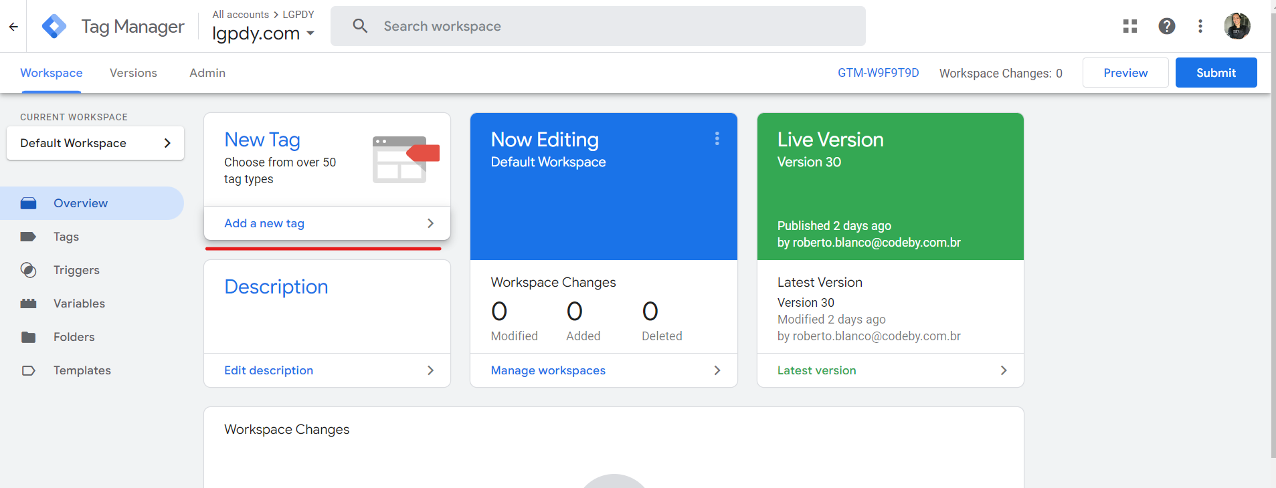Click the Published 2 days ago text
1276x488 pixels.
[x=834, y=225]
